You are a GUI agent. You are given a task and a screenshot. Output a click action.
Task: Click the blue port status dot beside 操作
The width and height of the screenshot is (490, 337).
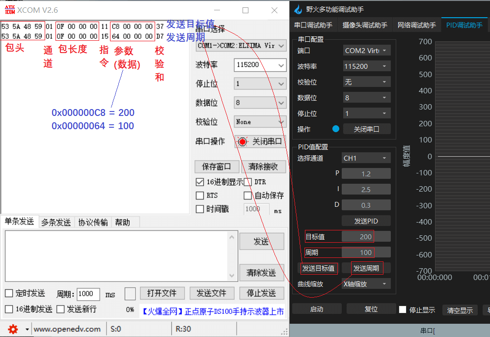click(336, 129)
